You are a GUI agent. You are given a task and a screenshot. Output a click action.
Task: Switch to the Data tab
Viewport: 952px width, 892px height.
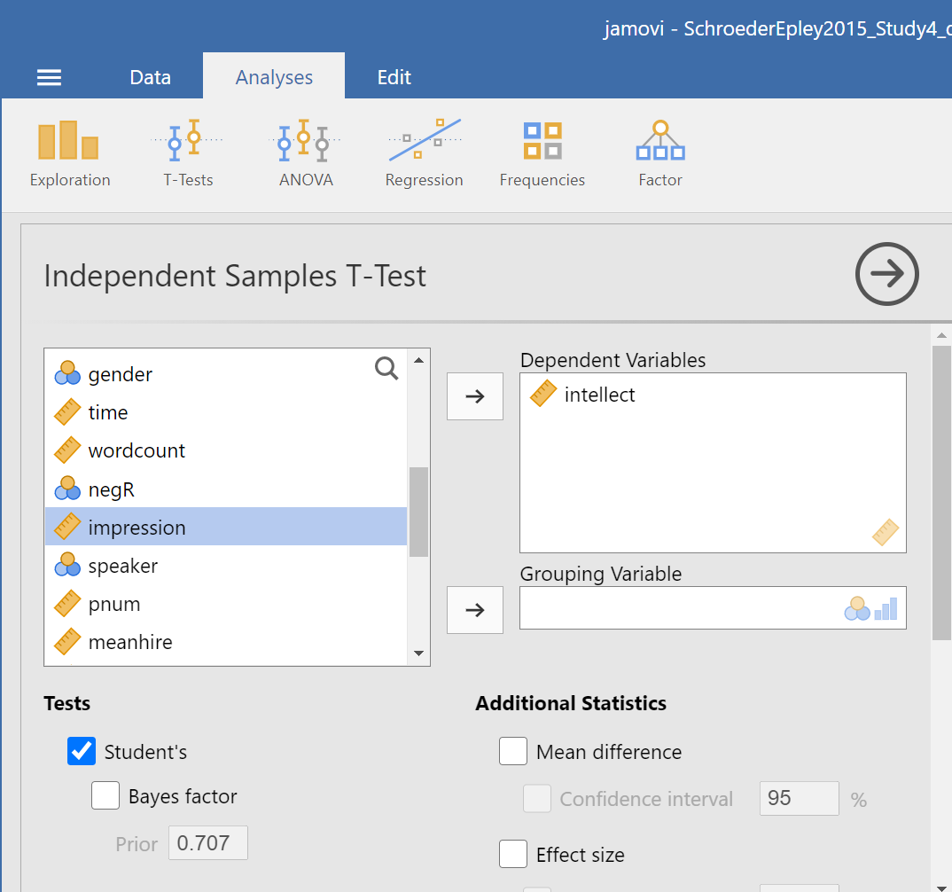150,77
